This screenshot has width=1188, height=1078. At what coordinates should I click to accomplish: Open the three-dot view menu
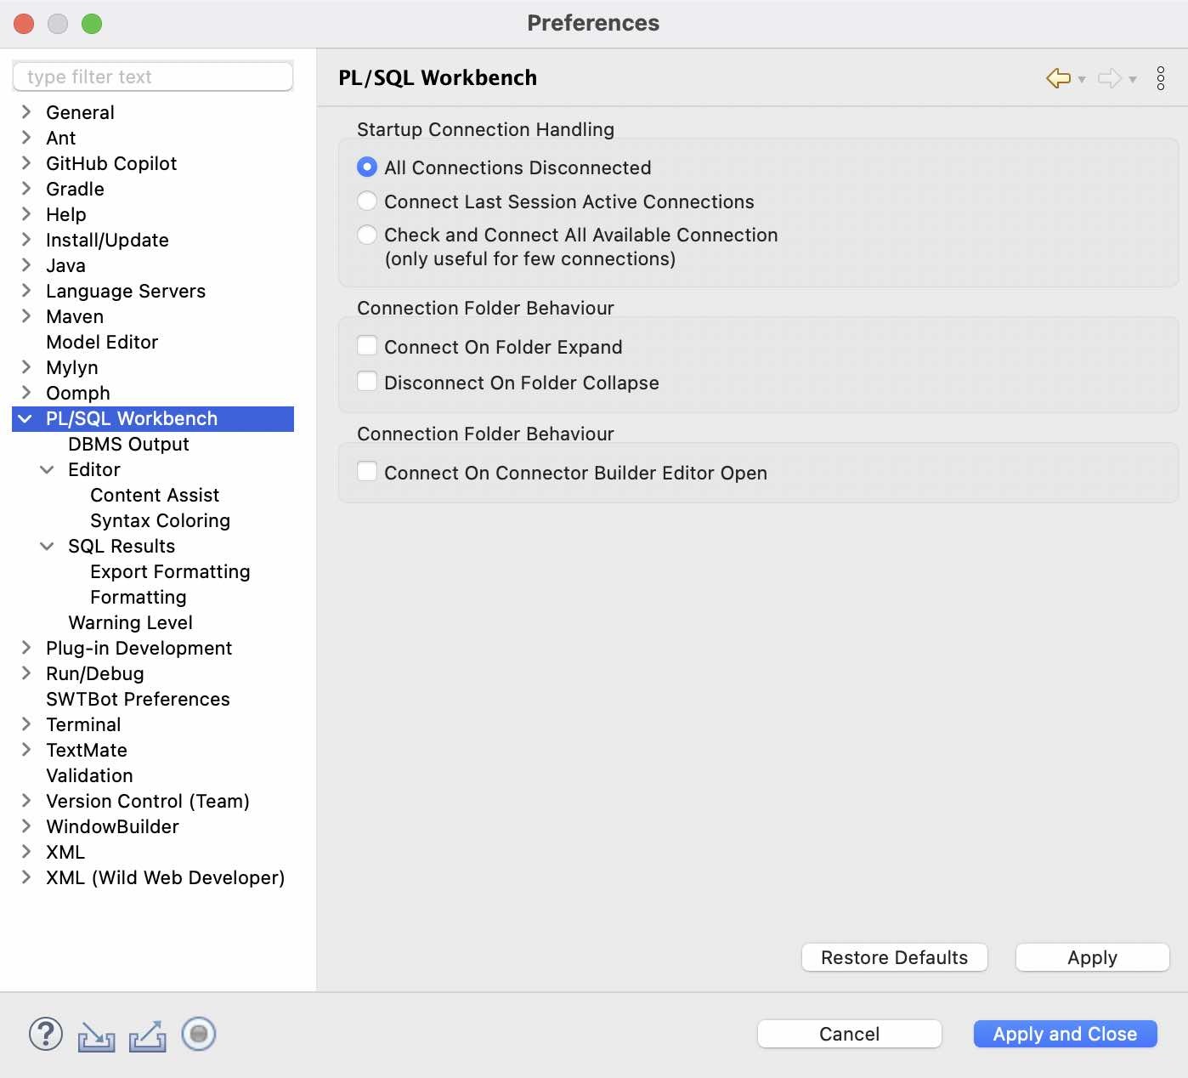(1161, 77)
